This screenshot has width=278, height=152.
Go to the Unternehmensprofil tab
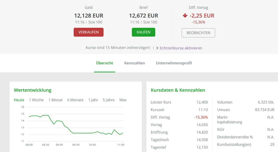(x=174, y=63)
